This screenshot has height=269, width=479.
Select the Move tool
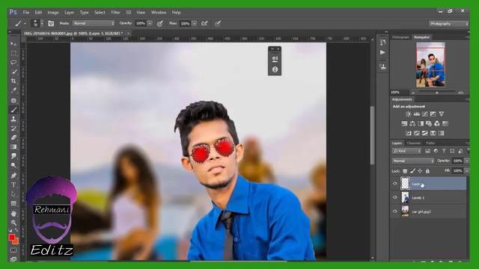[x=13, y=44]
